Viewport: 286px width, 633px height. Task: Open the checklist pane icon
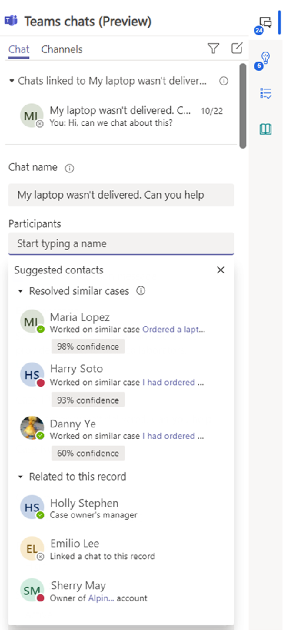[265, 93]
